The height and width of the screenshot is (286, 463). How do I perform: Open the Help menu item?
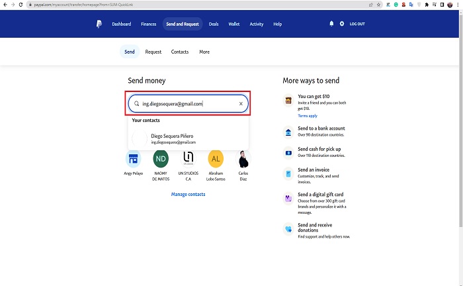(278, 24)
